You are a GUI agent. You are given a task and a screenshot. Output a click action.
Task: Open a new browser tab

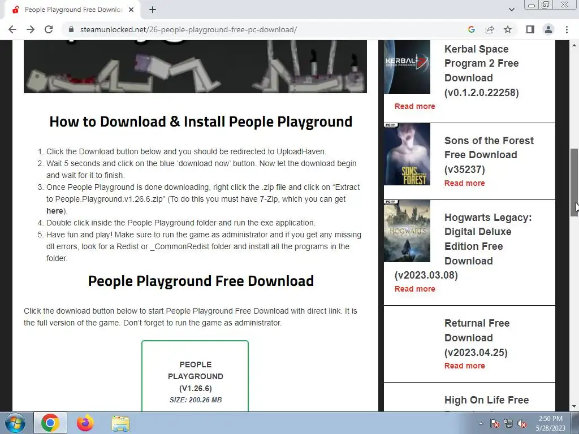pyautogui.click(x=153, y=10)
